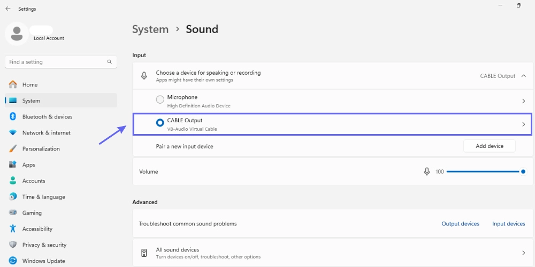Click the input volume slider handle
Viewport: 535px width, 267px height.
(523, 172)
